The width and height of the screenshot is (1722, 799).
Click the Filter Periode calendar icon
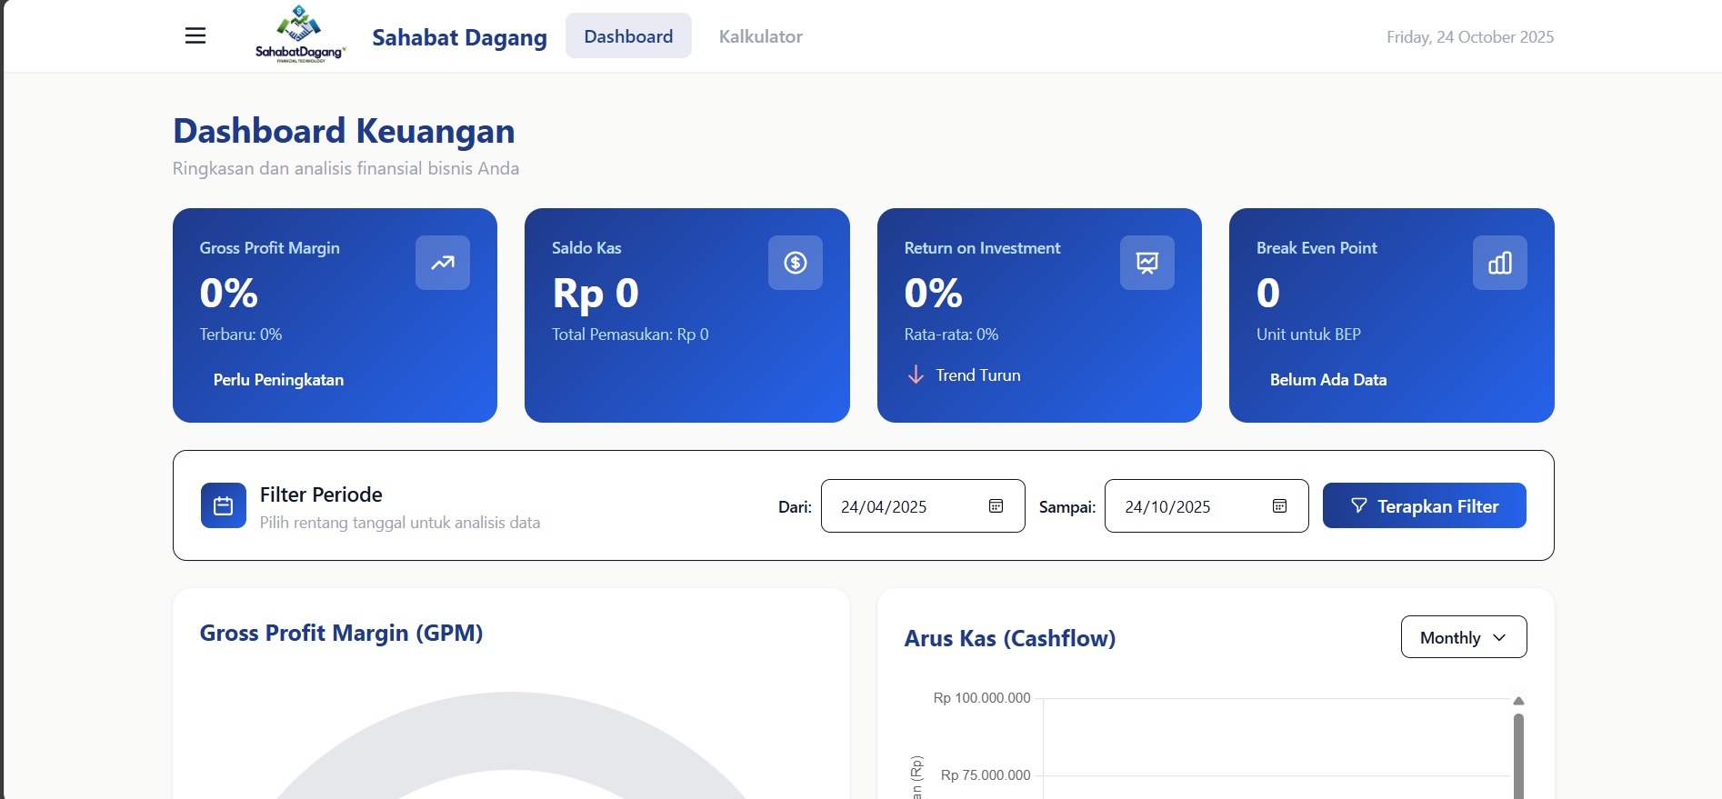click(224, 505)
